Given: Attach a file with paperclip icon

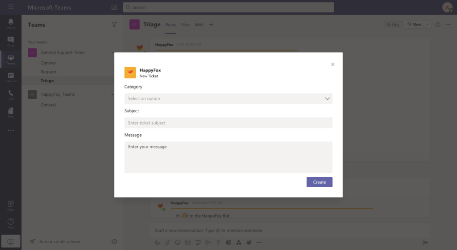Looking at the screenshot, I should pos(167,242).
